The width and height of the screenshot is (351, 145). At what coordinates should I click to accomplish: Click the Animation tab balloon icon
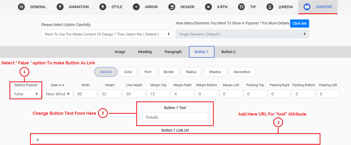point(60,7)
